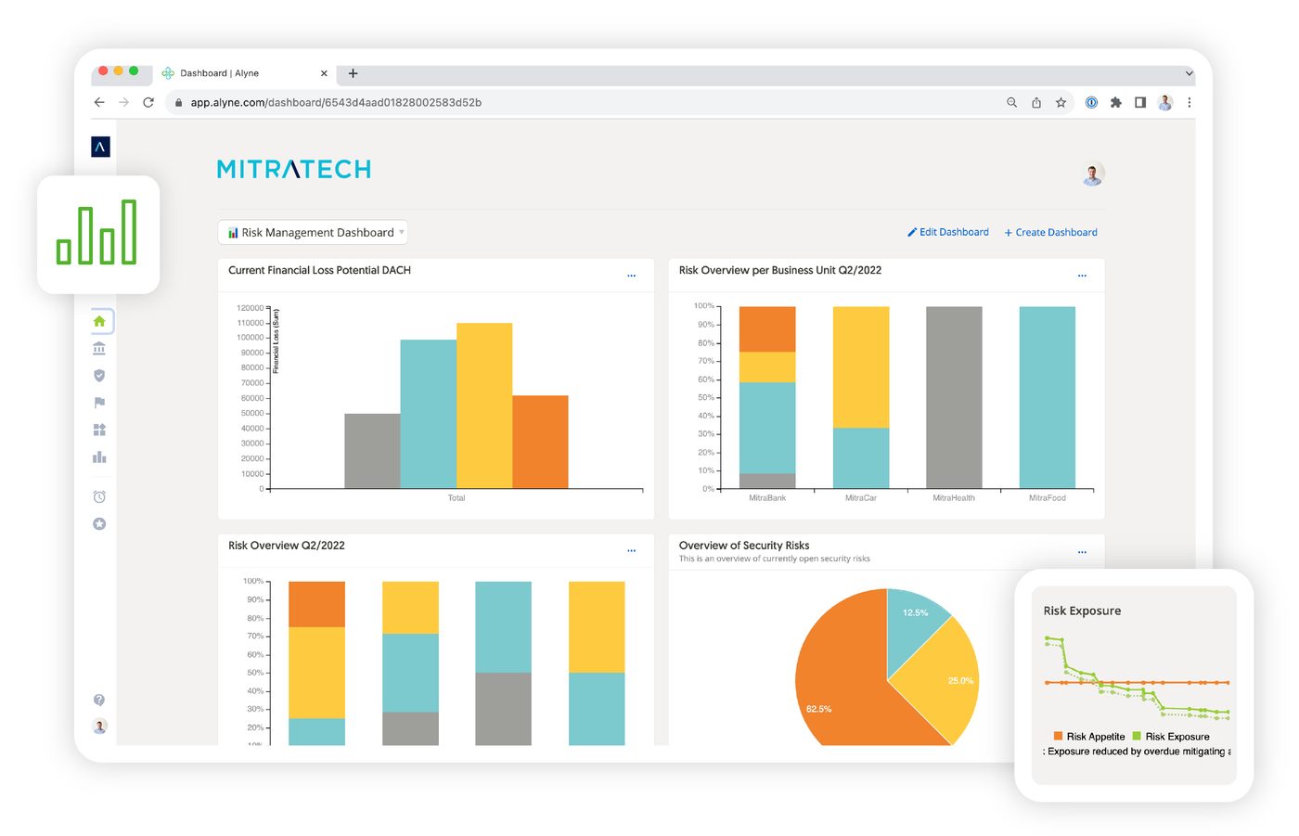Screen dimensions: 1299x836
Task: Bookmark page with the star icon
Action: click(x=1061, y=102)
